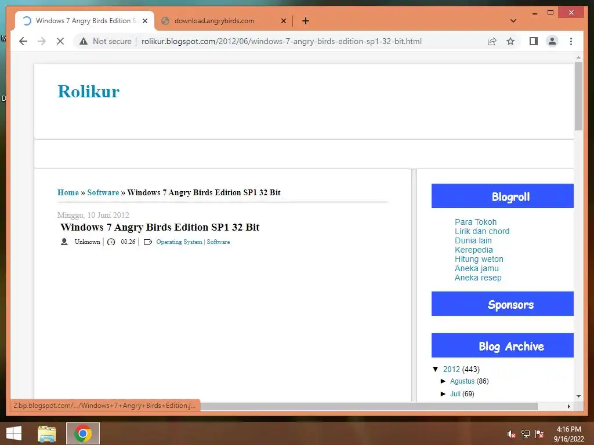Click the author name Unknown

(x=87, y=242)
